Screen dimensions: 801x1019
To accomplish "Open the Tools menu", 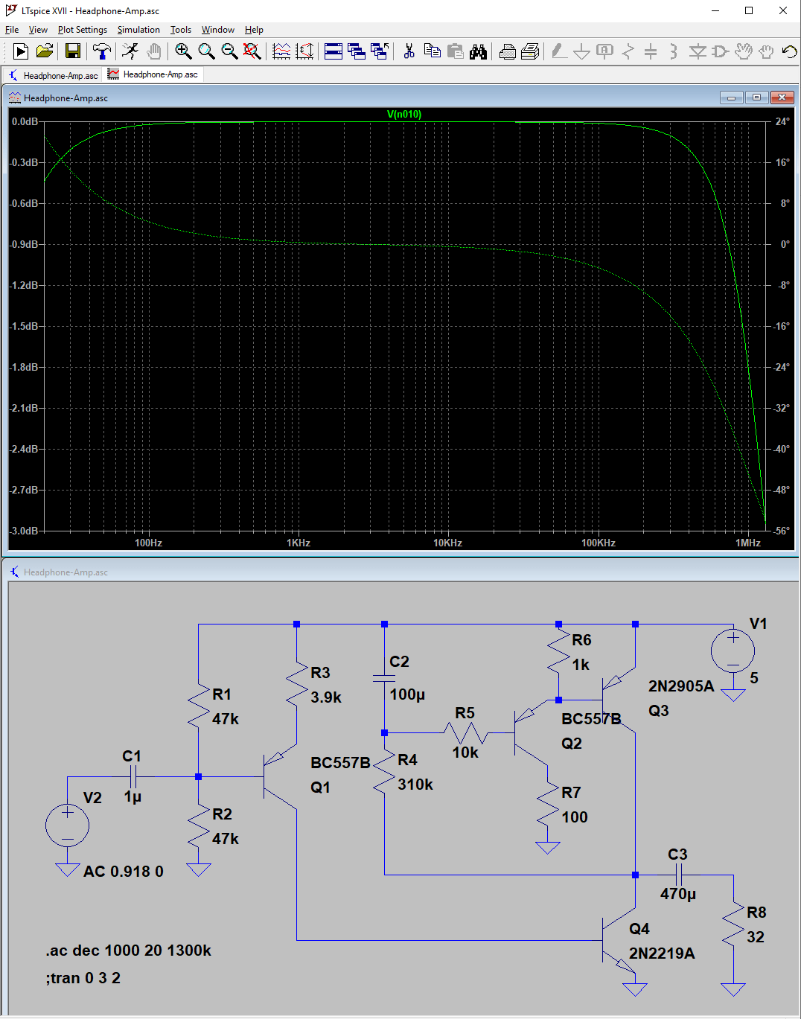I will 181,30.
